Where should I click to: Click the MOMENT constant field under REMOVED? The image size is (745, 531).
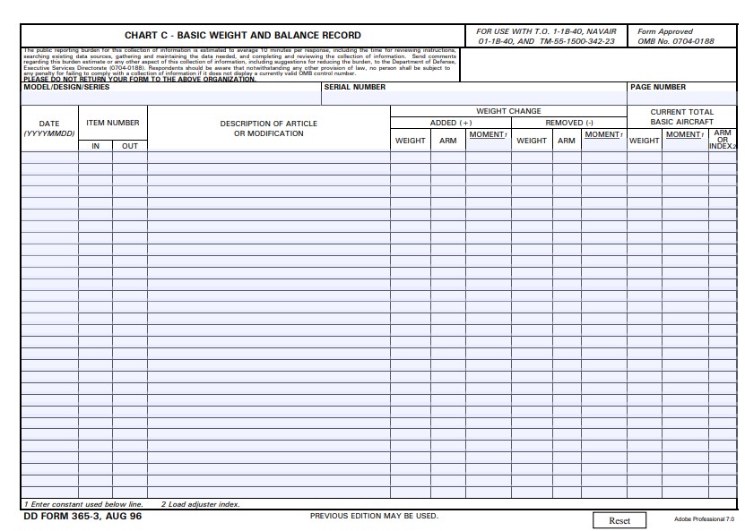[604, 145]
